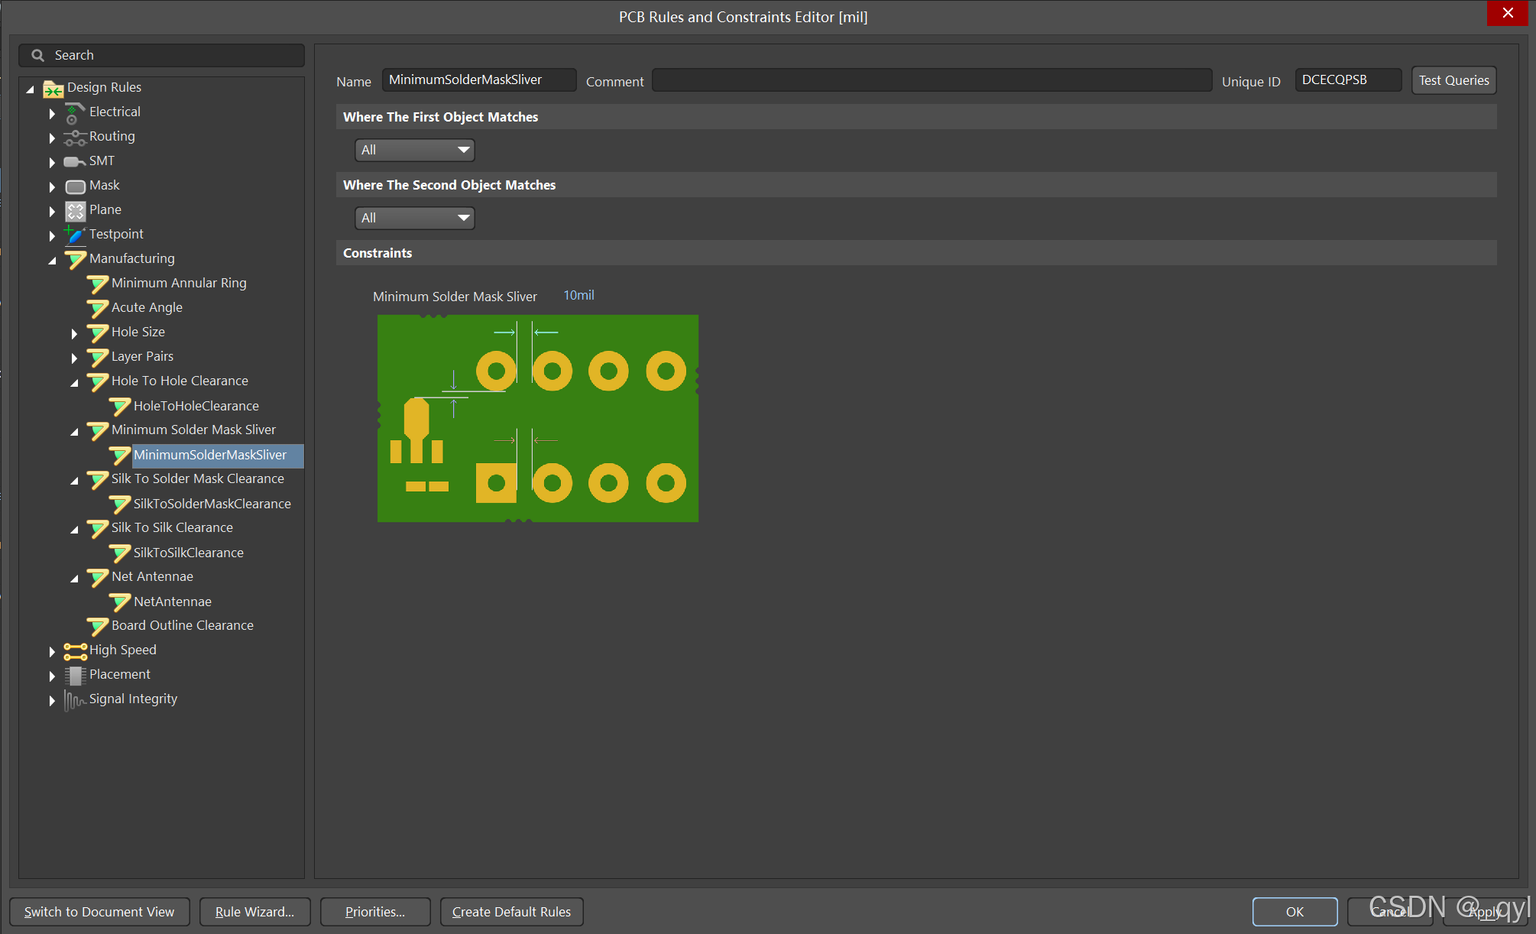Image resolution: width=1536 pixels, height=934 pixels.
Task: Collapse the Manufacturing category
Action: click(x=52, y=260)
